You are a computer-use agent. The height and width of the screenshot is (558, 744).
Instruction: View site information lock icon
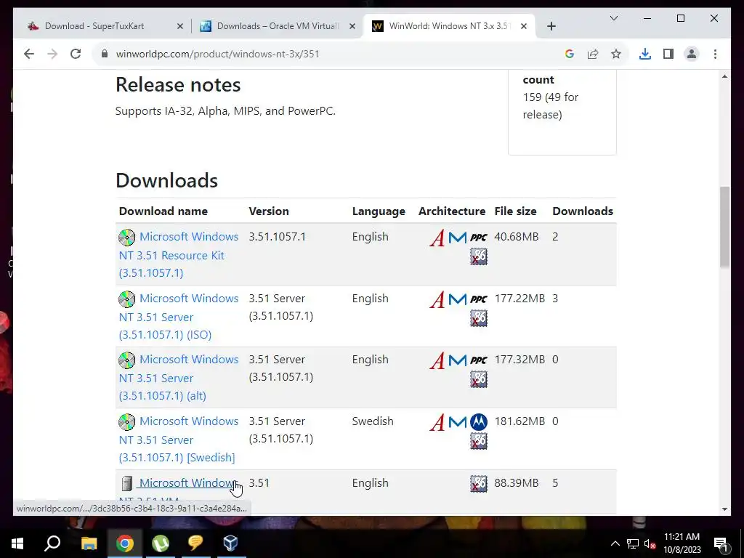click(105, 54)
